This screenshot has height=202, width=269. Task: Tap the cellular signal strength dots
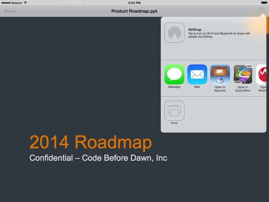tap(6, 3)
